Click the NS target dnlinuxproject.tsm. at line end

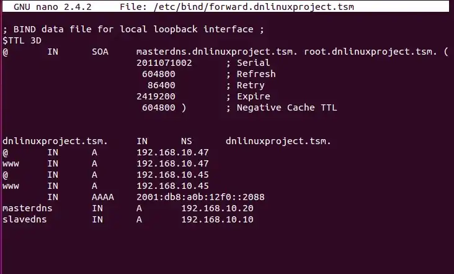pyautogui.click(x=278, y=141)
